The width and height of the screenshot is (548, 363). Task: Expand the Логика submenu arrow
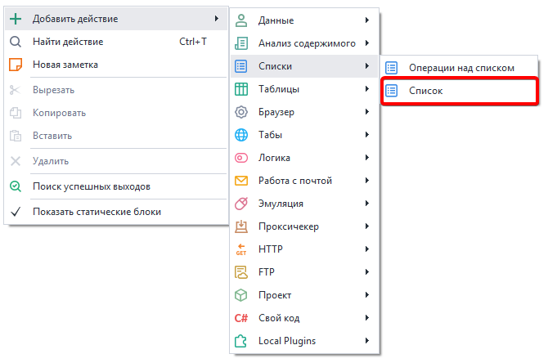tap(367, 158)
